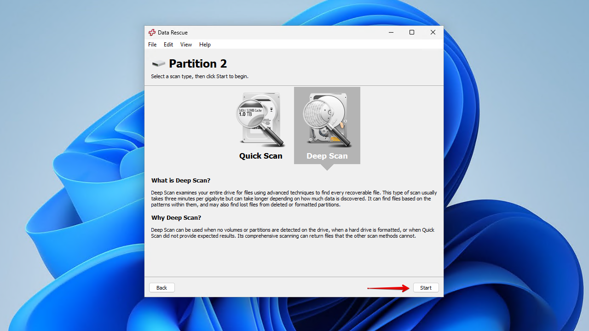This screenshot has width=589, height=331.
Task: Open the View menu
Action: [x=186, y=45]
